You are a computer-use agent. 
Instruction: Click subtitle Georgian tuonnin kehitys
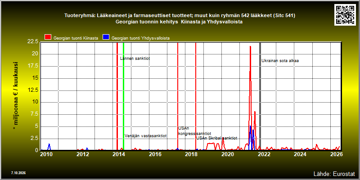point(179,22)
